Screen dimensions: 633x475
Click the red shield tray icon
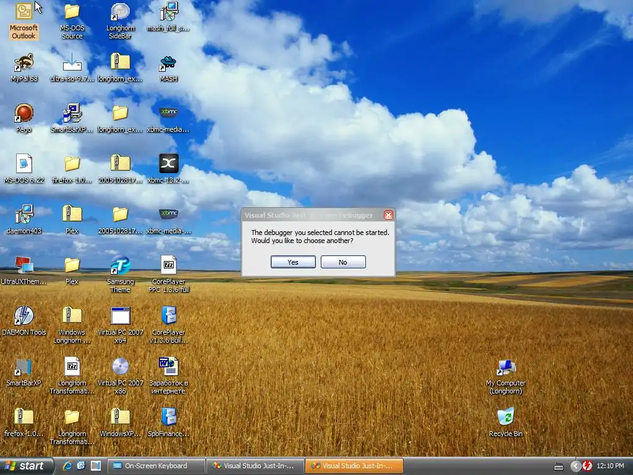pyautogui.click(x=587, y=466)
